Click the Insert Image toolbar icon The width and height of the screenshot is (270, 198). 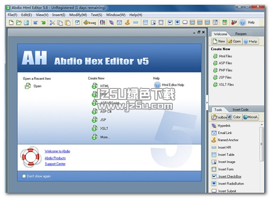click(153, 22)
